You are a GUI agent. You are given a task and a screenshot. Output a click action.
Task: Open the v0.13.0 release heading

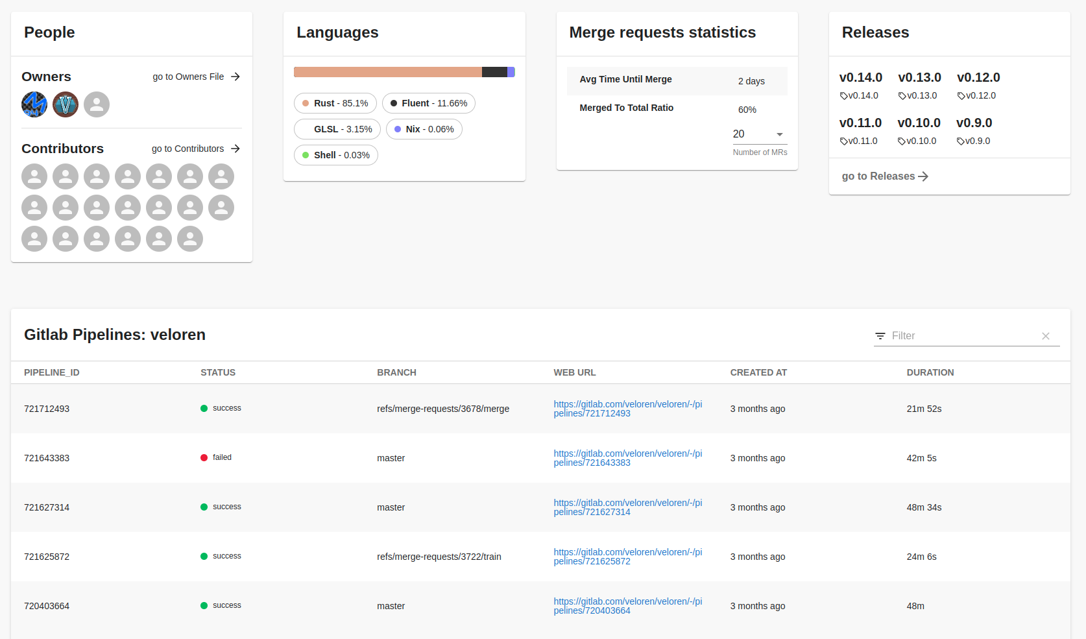coord(919,77)
